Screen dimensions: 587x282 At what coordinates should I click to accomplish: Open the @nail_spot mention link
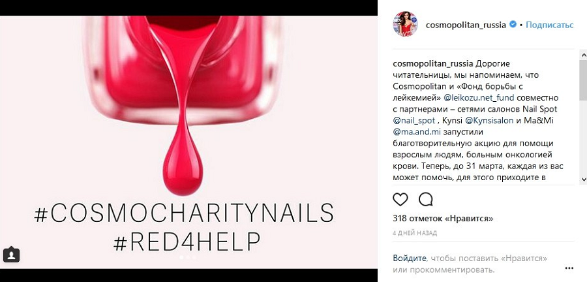[414, 121]
